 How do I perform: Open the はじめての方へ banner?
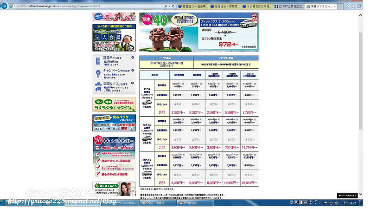coord(114,189)
